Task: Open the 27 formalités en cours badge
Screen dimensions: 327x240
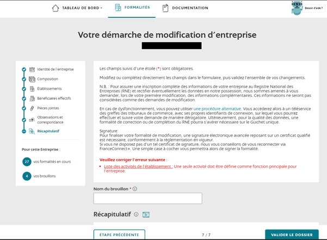Action: (x=27, y=162)
